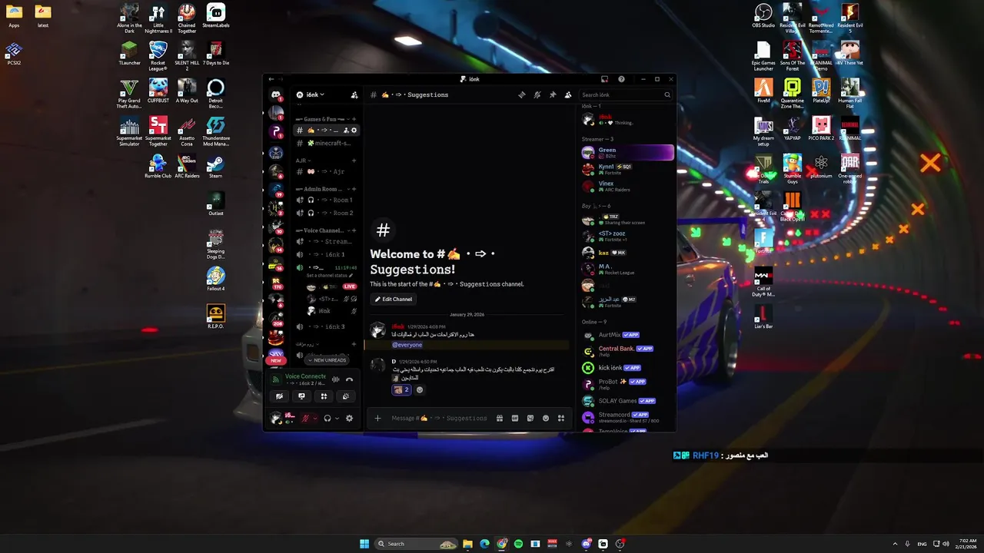
Task: Toggle channel notification bell in header
Action: (x=537, y=94)
